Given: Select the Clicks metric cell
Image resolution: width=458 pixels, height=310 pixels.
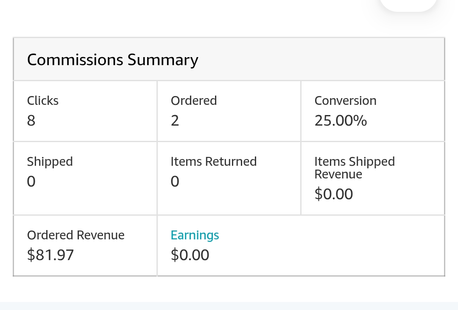Looking at the screenshot, I should (x=85, y=111).
